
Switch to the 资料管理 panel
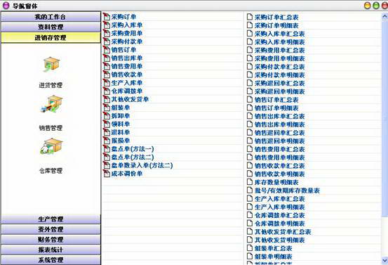tap(51, 27)
